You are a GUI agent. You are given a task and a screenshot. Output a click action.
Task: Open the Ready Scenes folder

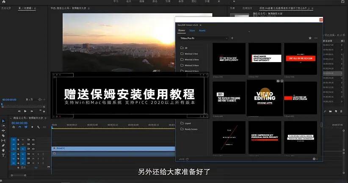pos(189,129)
